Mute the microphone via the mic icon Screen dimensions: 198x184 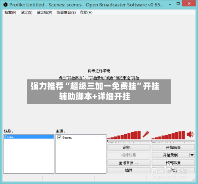coord(146,134)
